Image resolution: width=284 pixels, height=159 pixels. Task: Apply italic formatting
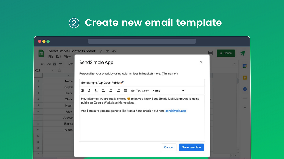(89, 90)
